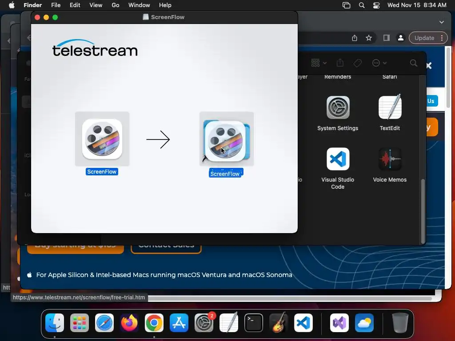Open the View menu
The image size is (455, 341).
pyautogui.click(x=96, y=5)
